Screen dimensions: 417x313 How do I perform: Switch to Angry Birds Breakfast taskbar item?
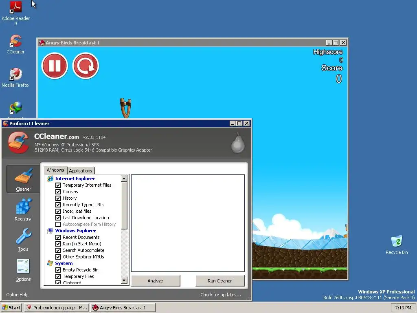123,308
